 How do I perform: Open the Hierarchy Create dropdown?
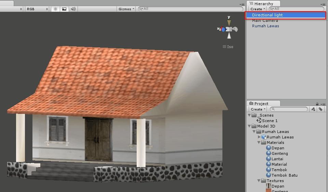(257, 9)
